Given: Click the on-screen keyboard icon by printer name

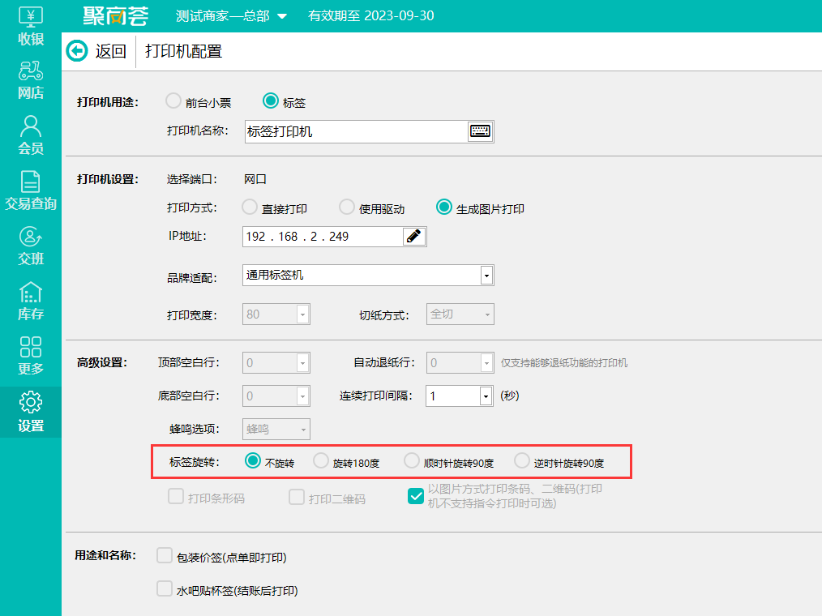Looking at the screenshot, I should [x=480, y=131].
